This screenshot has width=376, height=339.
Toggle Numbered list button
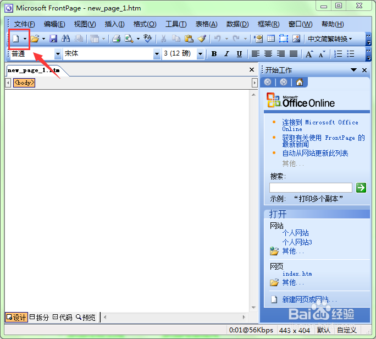pyautogui.click(x=338, y=54)
